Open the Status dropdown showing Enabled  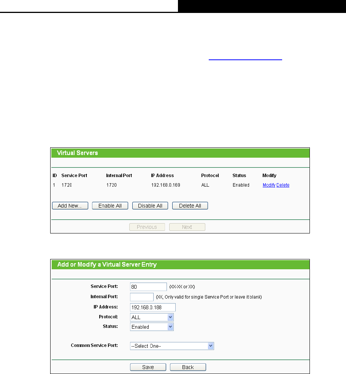152,327
